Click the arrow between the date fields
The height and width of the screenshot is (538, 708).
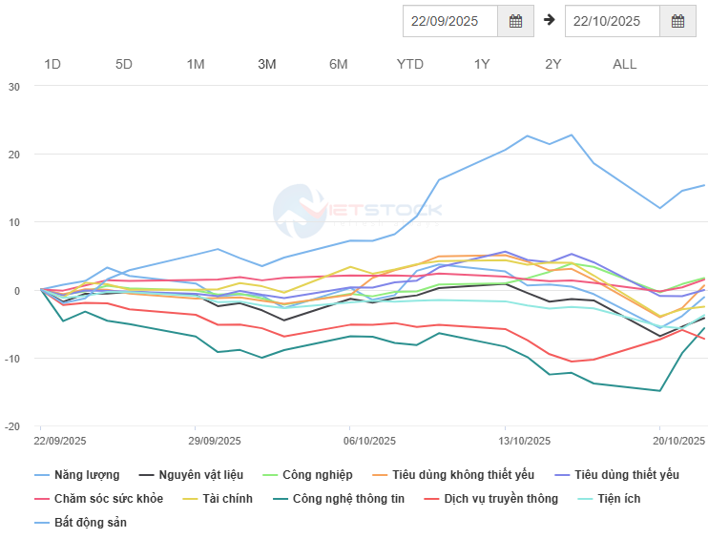click(x=550, y=19)
